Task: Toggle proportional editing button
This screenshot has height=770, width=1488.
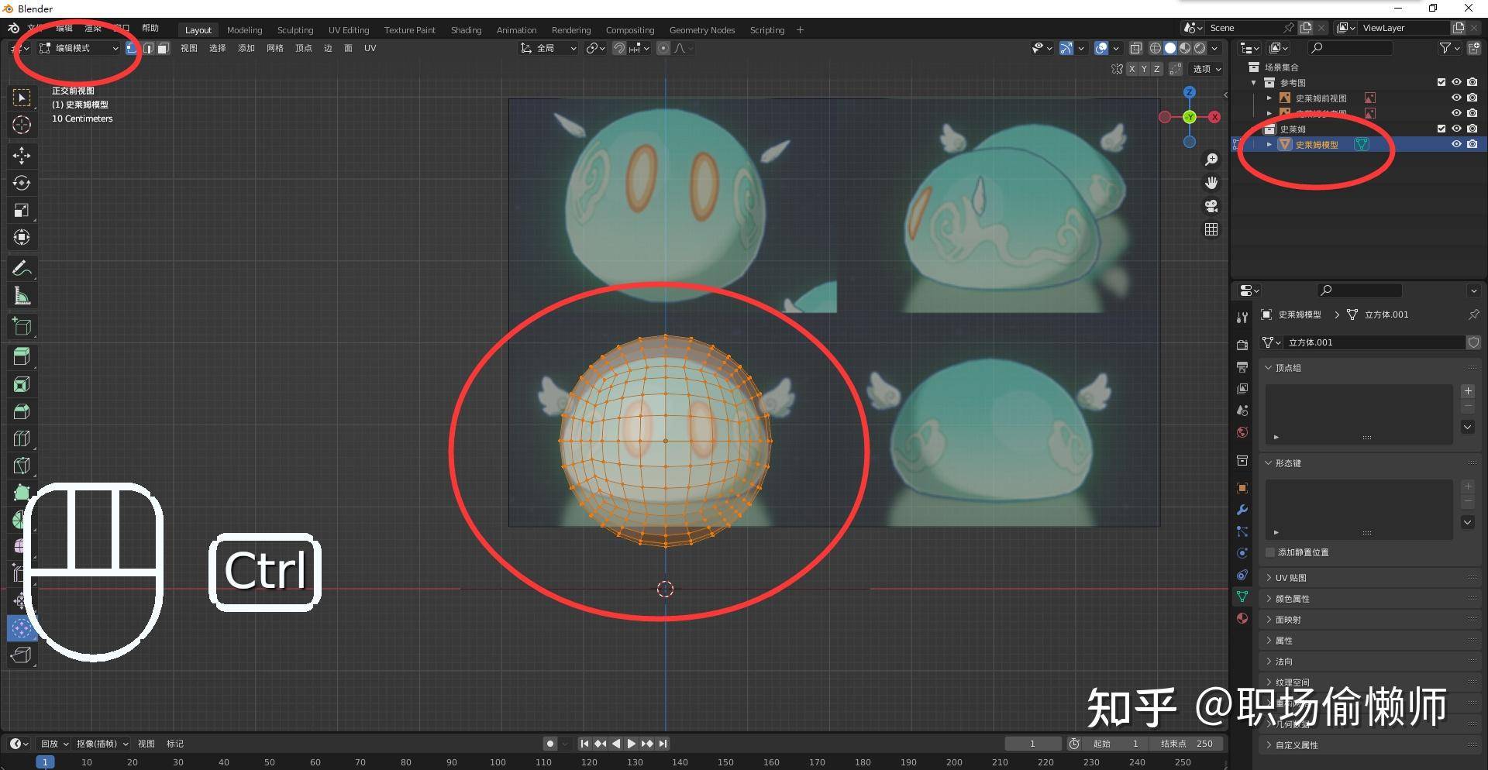Action: tap(663, 48)
